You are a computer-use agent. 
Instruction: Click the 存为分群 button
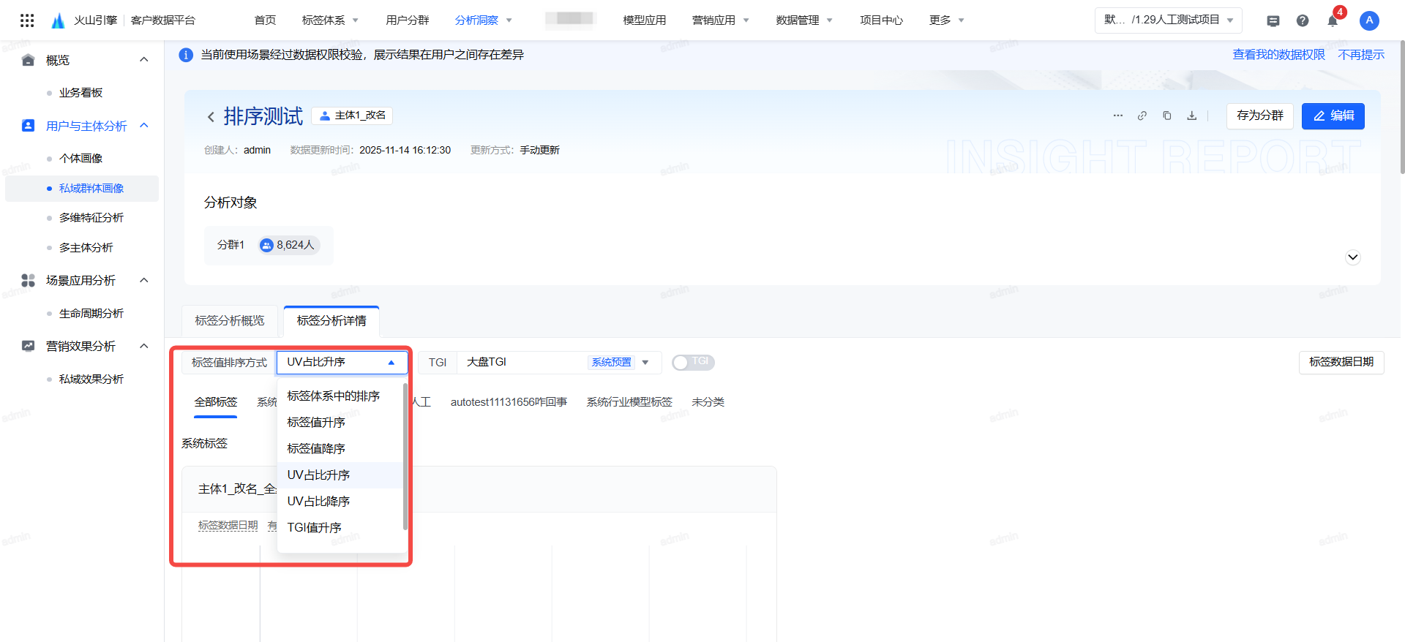pos(1260,116)
